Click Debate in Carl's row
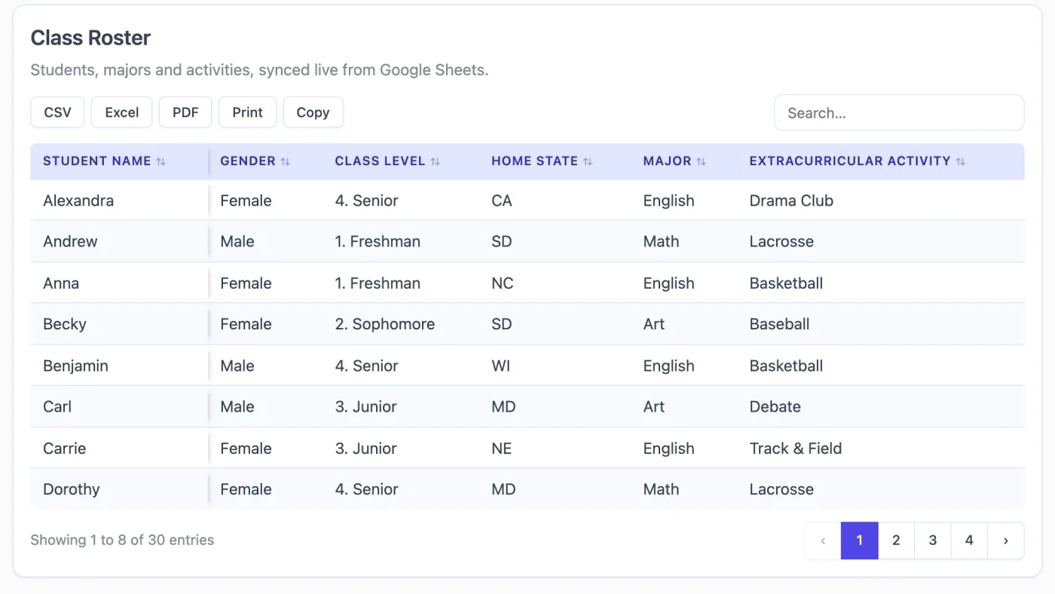The width and height of the screenshot is (1055, 594). [x=775, y=407]
